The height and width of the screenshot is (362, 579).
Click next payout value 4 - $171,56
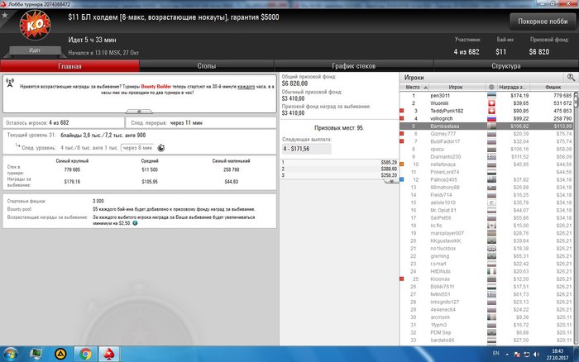tap(307, 149)
